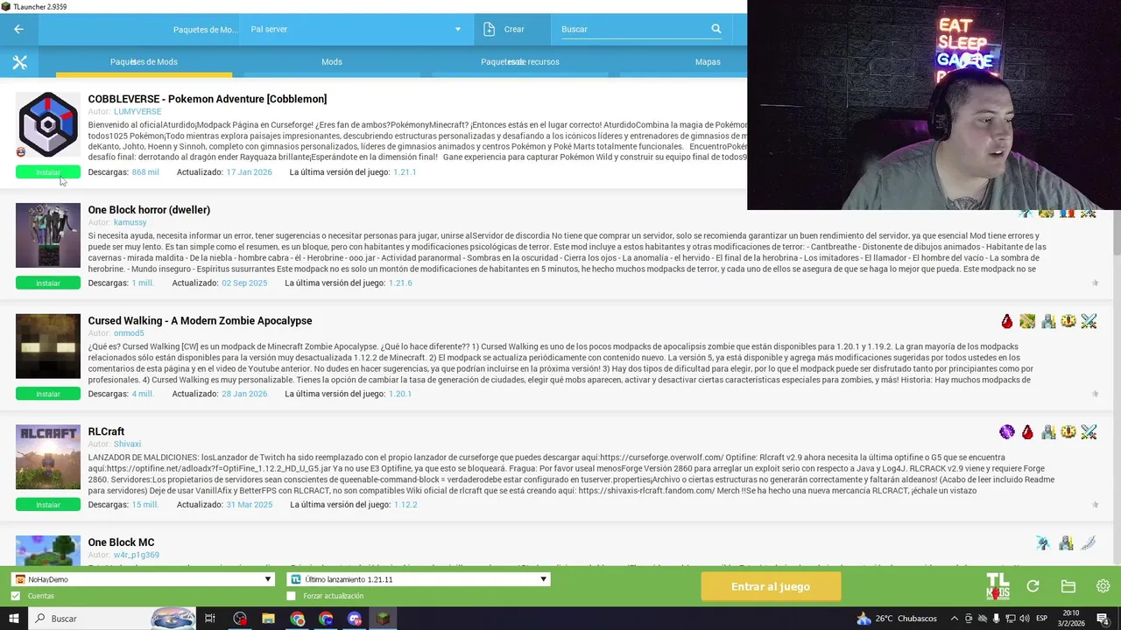The image size is (1121, 630).
Task: Open File Explorer from taskbar
Action: 269,619
